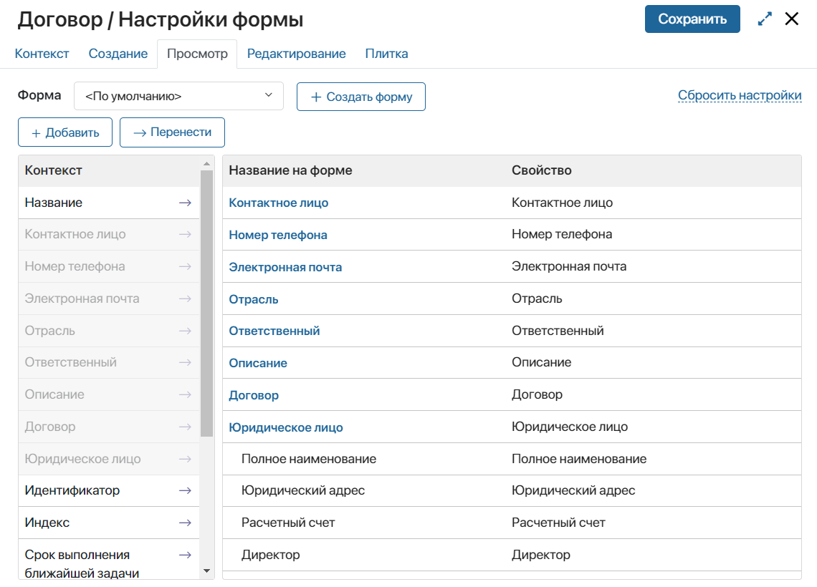The image size is (817, 587).
Task: Click the arrow icon in the Номер телефона context row
Action: point(185,266)
